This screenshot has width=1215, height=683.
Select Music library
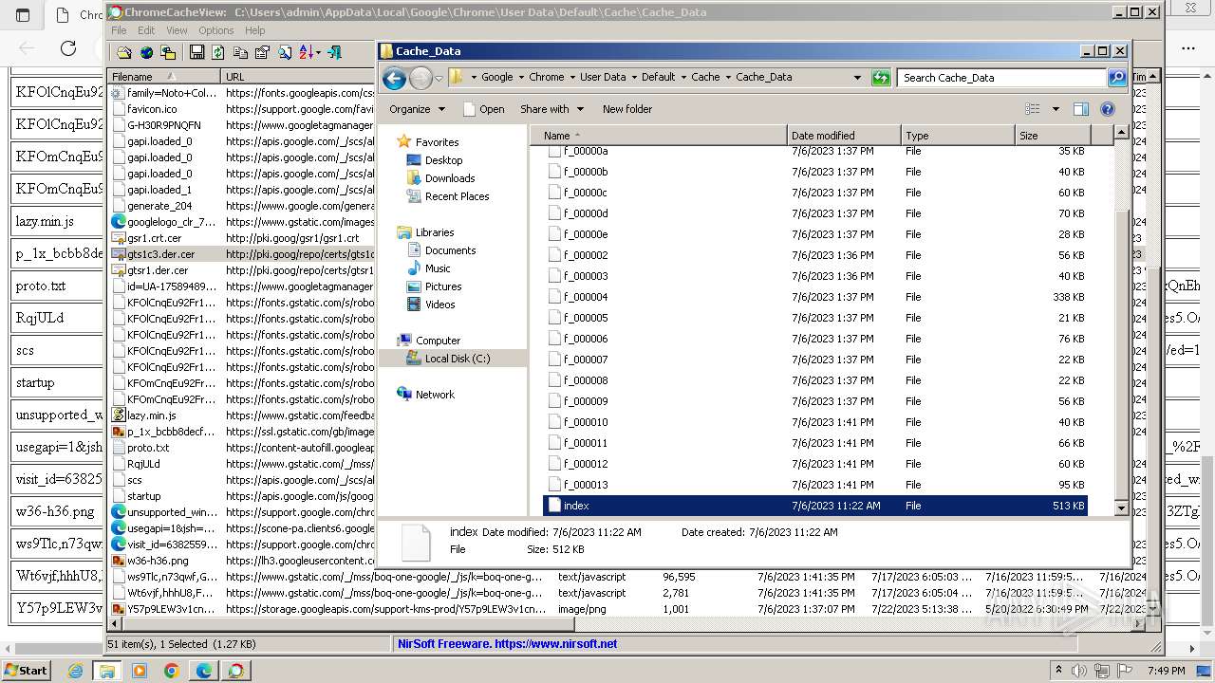438,268
